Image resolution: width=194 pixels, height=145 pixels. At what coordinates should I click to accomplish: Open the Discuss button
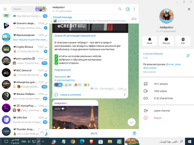[166, 41]
